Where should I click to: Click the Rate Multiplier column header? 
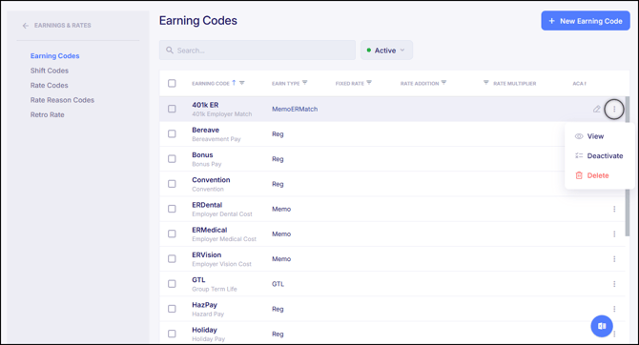(x=515, y=84)
